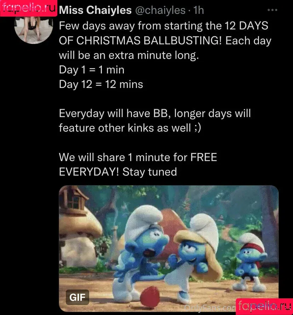
Task: Open the three-dot more options menu
Action: coord(272,10)
